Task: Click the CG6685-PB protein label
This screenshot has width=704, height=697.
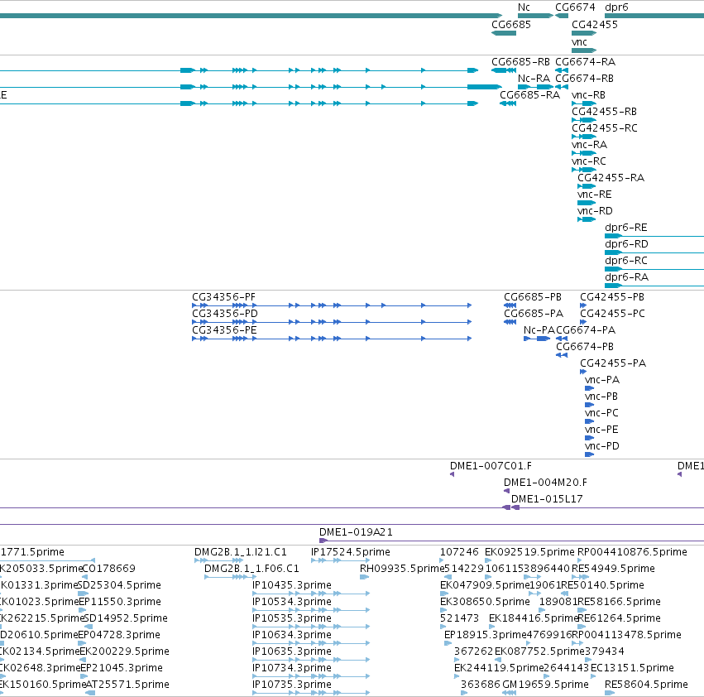Action: [x=533, y=297]
